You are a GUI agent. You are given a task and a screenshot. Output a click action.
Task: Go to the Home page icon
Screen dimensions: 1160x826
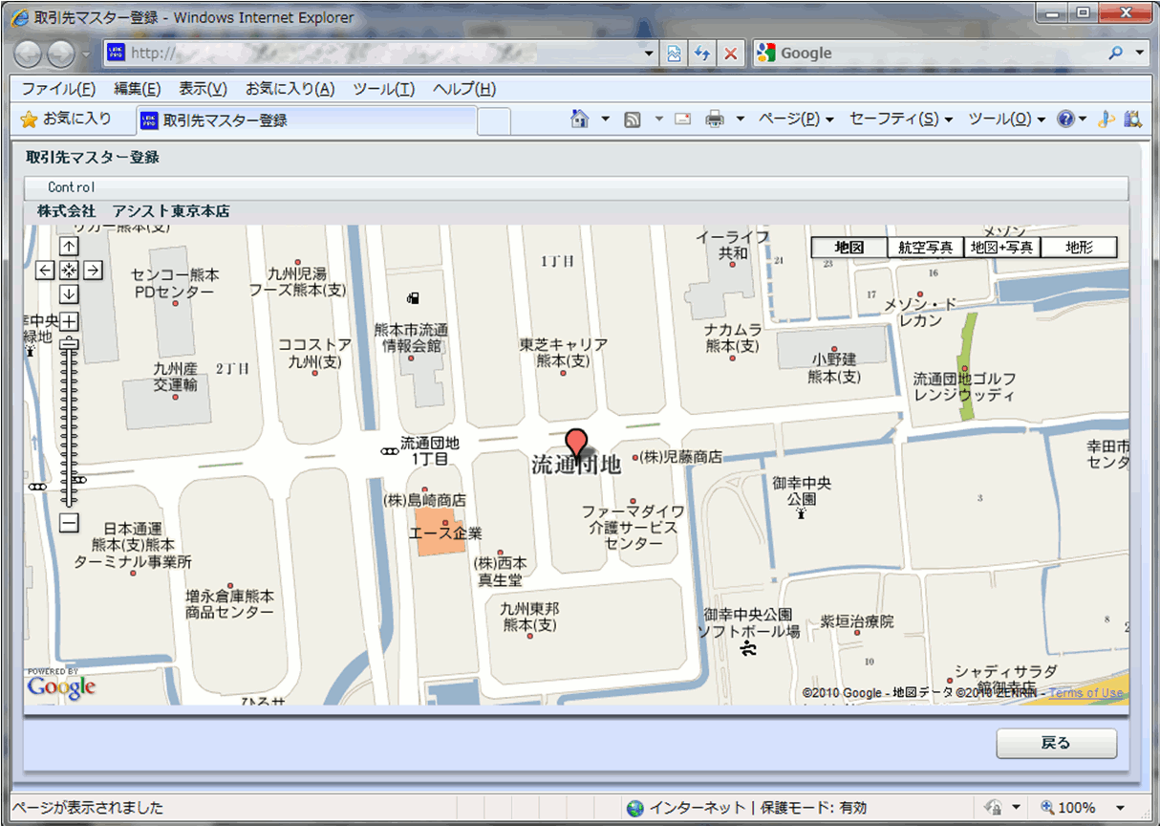pyautogui.click(x=579, y=120)
